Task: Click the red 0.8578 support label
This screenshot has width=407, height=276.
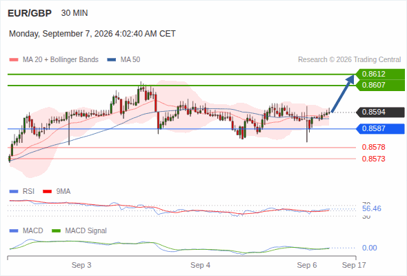Action: [373, 147]
